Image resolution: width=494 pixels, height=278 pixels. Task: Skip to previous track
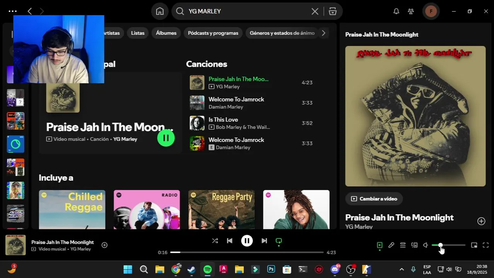[x=230, y=241]
